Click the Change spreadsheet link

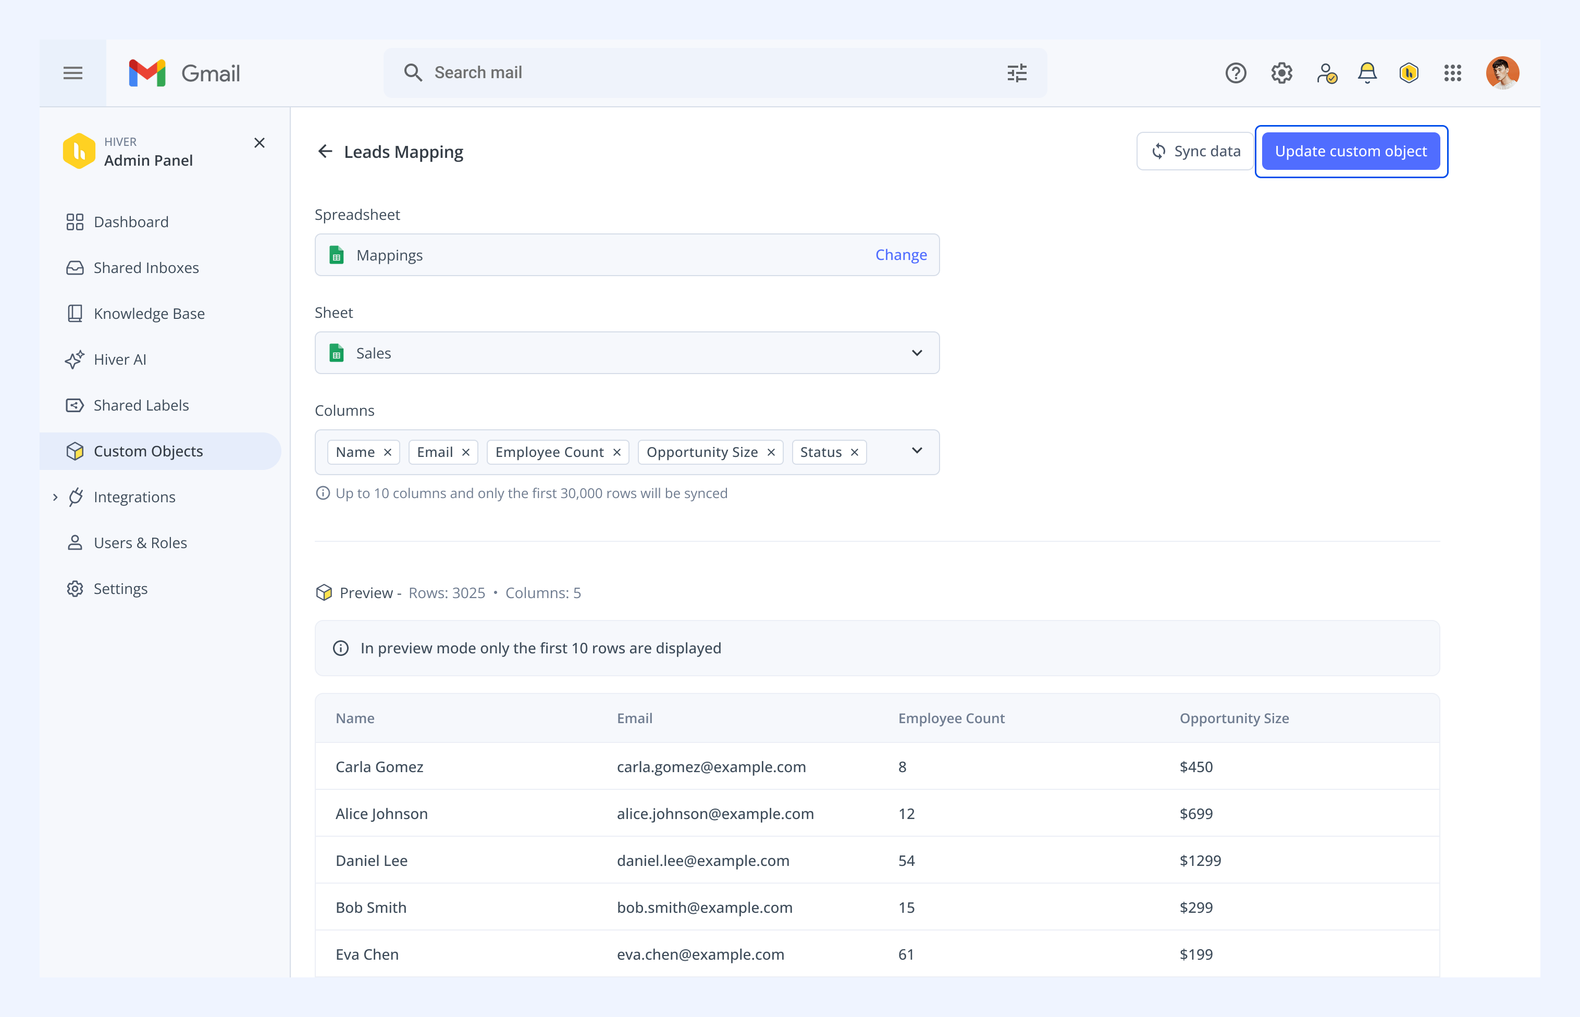click(x=901, y=255)
